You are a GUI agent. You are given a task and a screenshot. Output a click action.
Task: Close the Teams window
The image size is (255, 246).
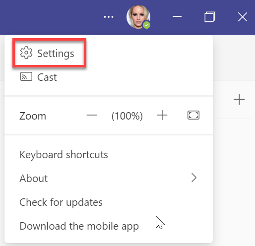click(x=243, y=17)
